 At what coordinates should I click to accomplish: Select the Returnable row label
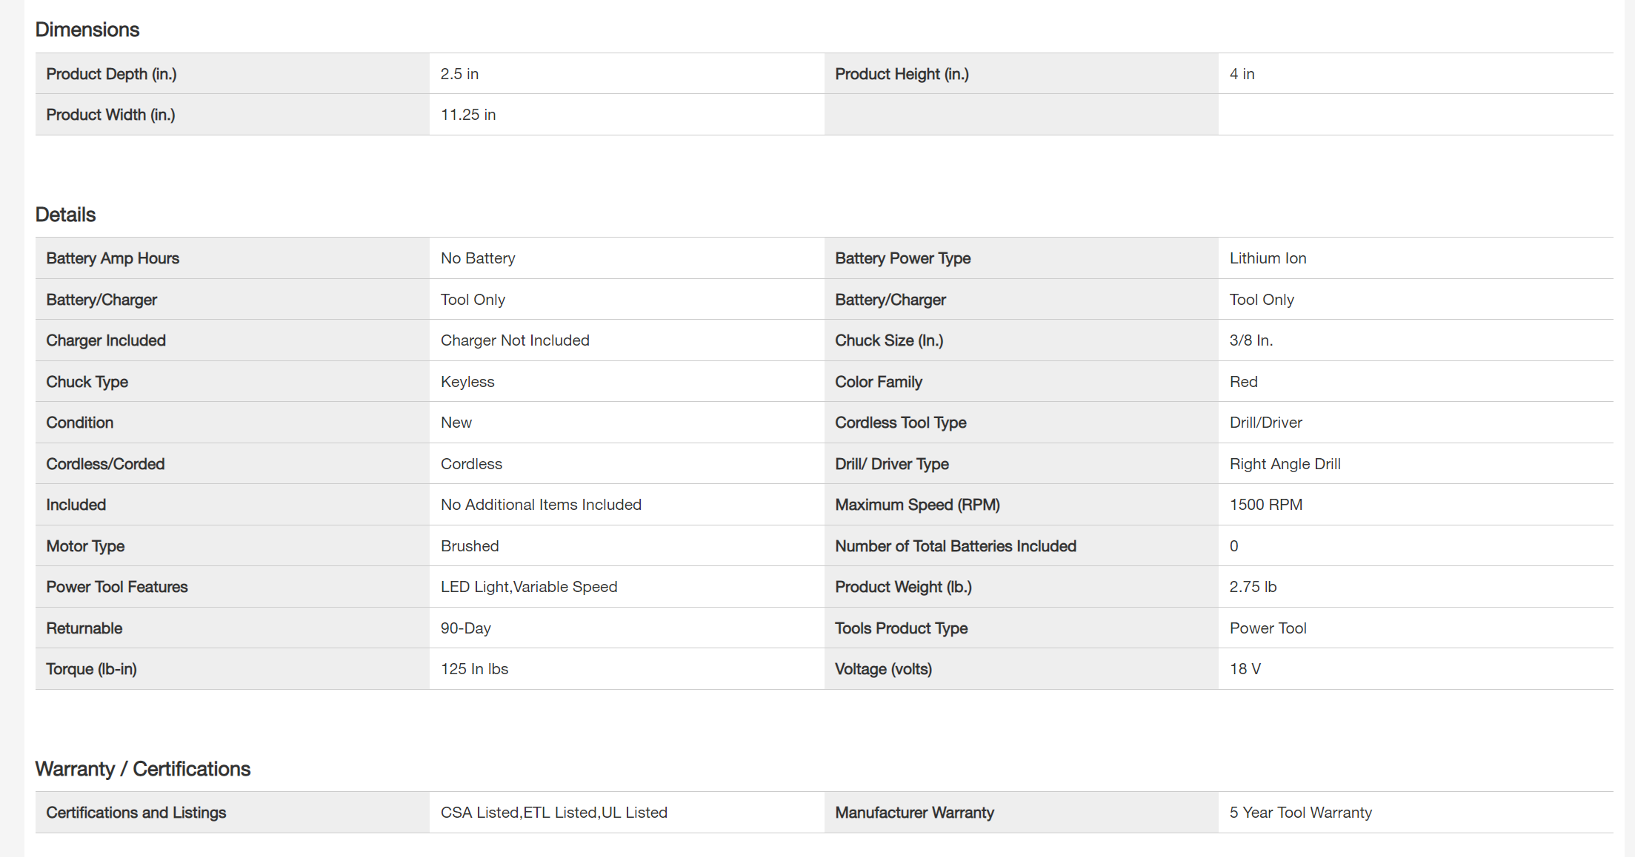(x=84, y=628)
